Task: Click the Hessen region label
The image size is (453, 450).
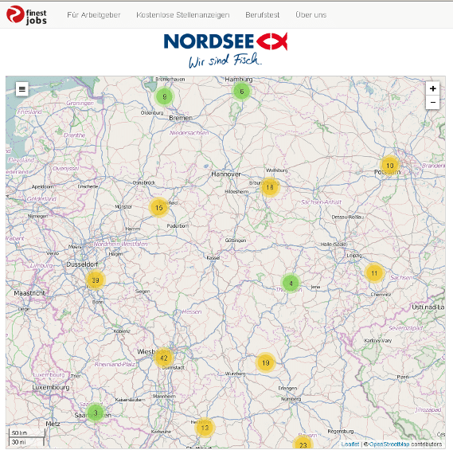Action: point(192,311)
